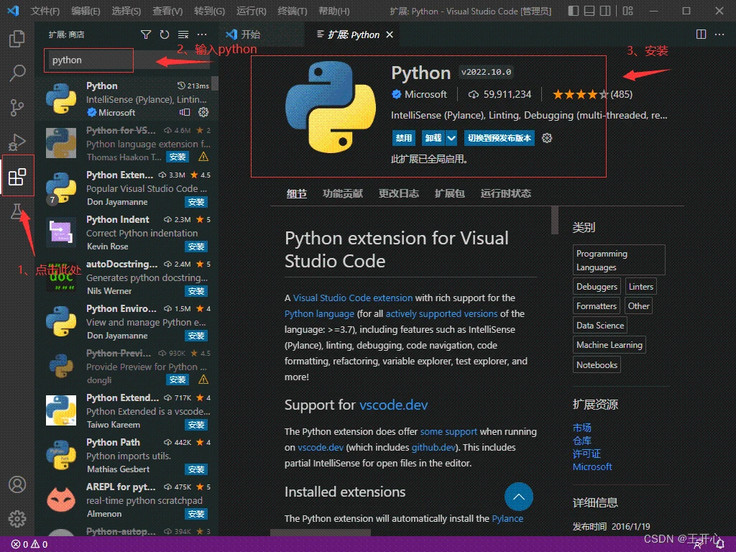Open the Pylance link
Image resolution: width=736 pixels, height=552 pixels.
pyautogui.click(x=507, y=519)
